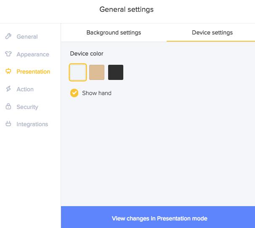This screenshot has height=228, width=255.
Task: Click the presentation board icon in sidebar
Action: click(x=8, y=72)
